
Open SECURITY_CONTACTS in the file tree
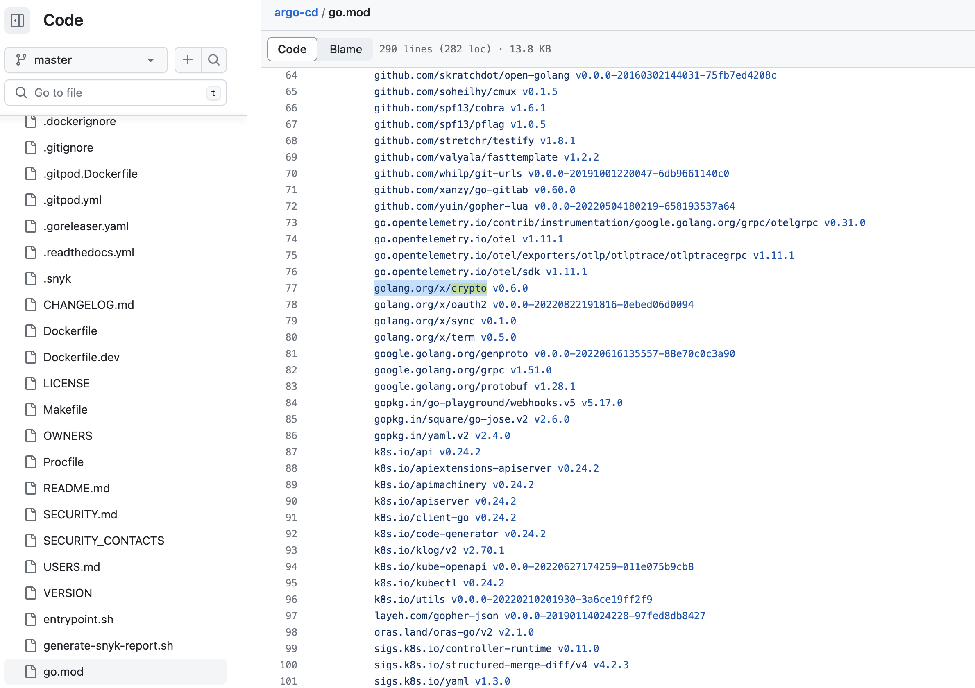(x=104, y=540)
